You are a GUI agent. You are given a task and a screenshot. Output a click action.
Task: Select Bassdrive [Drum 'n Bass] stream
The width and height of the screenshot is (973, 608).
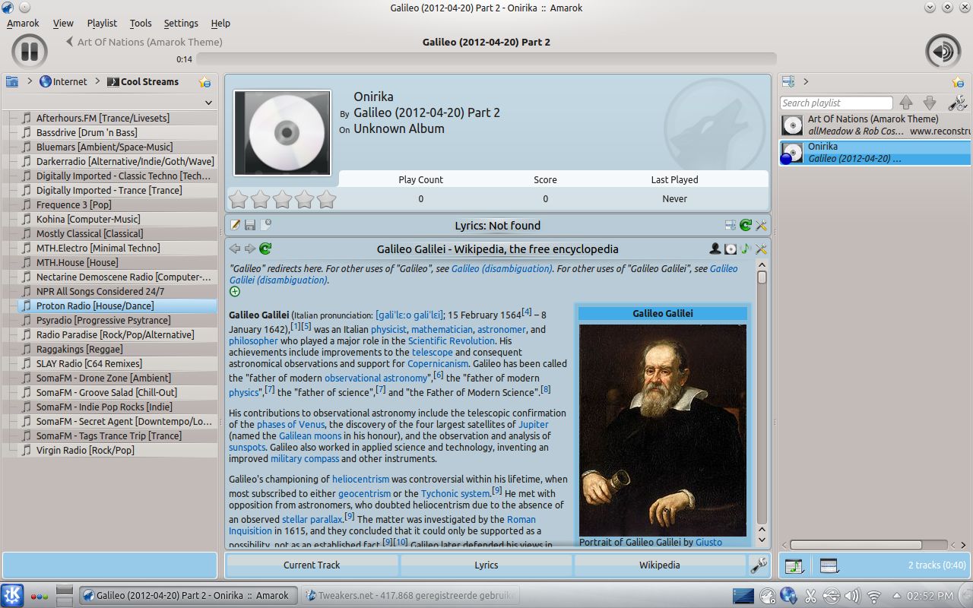coord(111,132)
